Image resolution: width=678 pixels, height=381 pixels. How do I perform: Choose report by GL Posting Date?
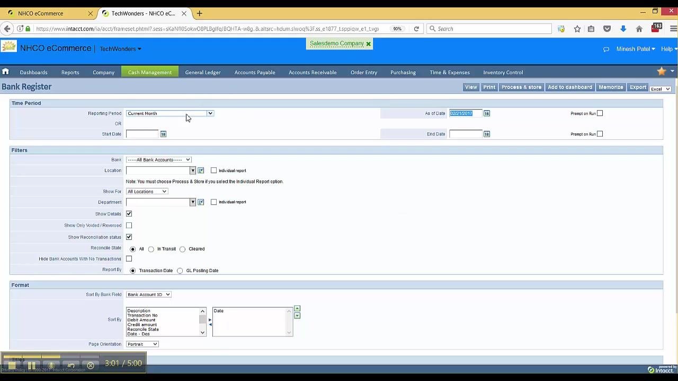[x=180, y=271]
